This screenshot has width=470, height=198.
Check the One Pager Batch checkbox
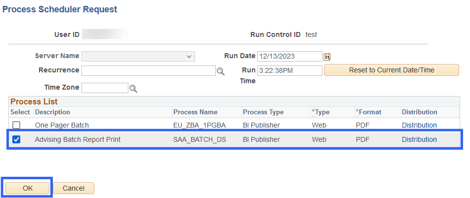point(16,125)
